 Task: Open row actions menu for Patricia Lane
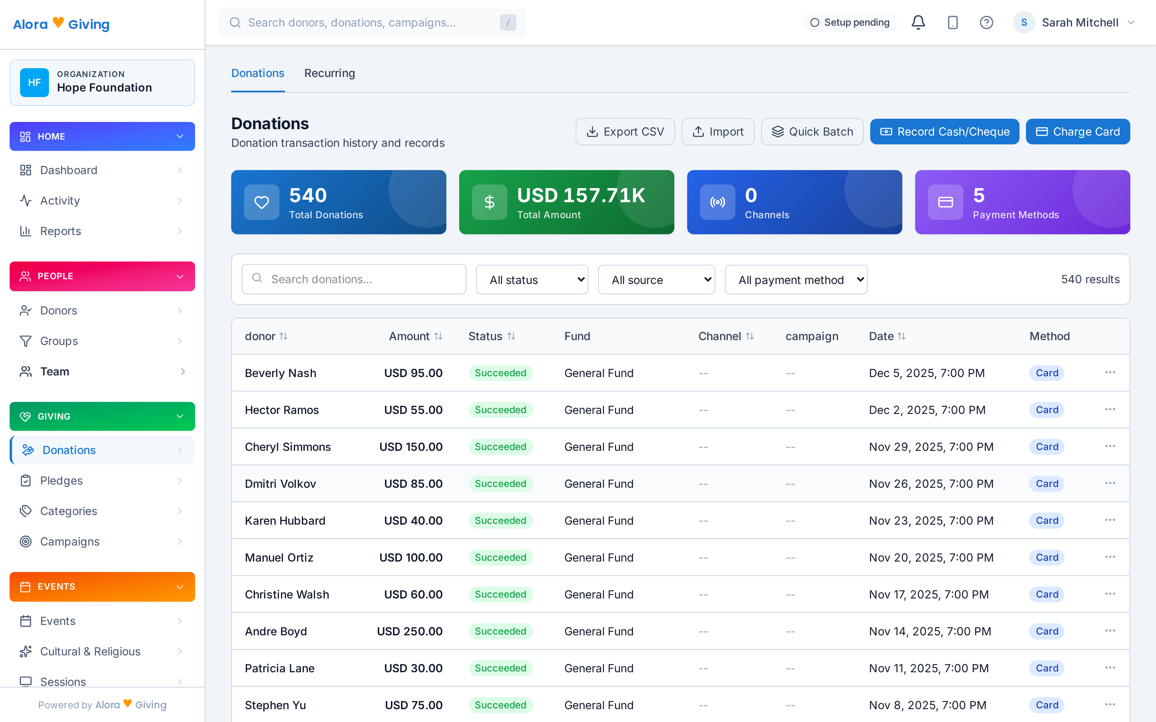tap(1110, 667)
